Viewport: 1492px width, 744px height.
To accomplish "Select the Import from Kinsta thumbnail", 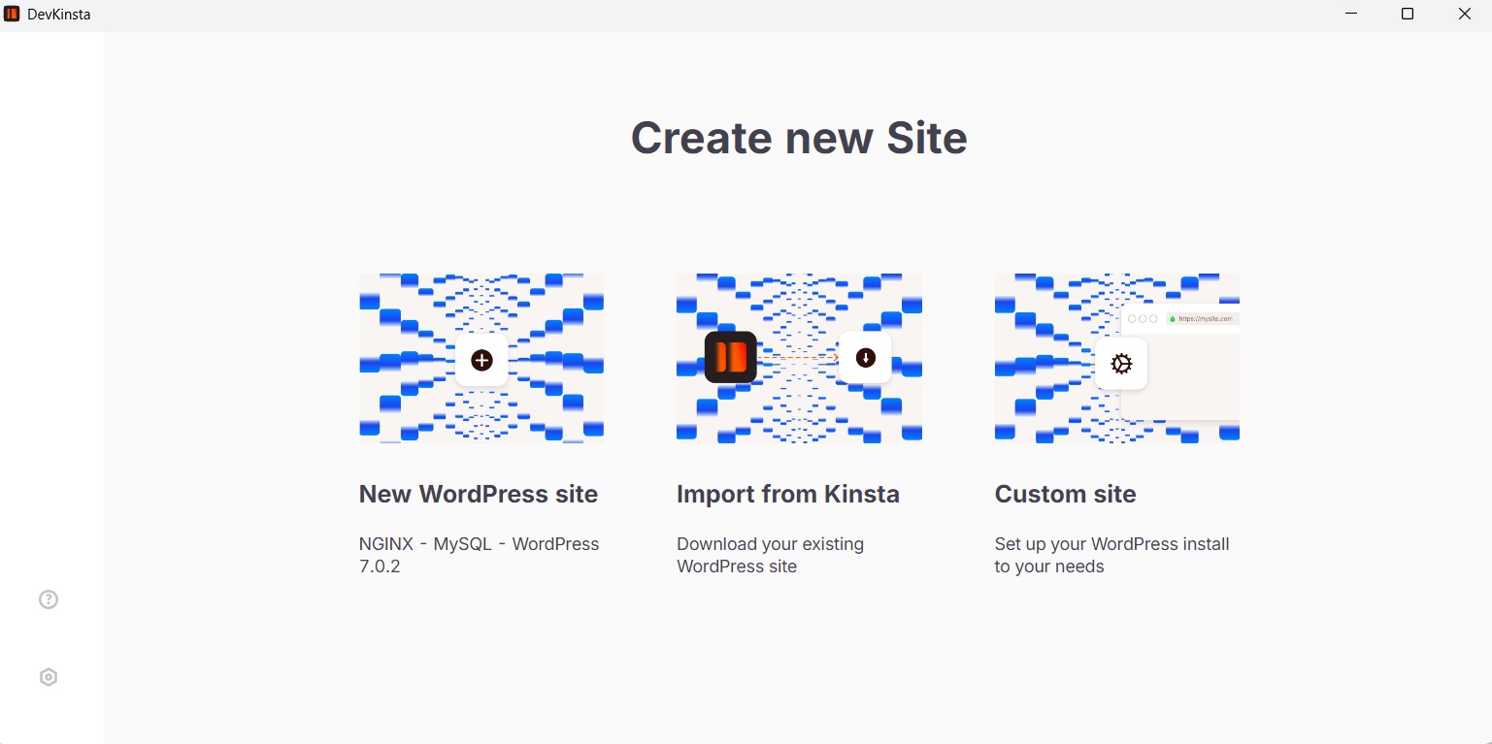I will pyautogui.click(x=799, y=358).
